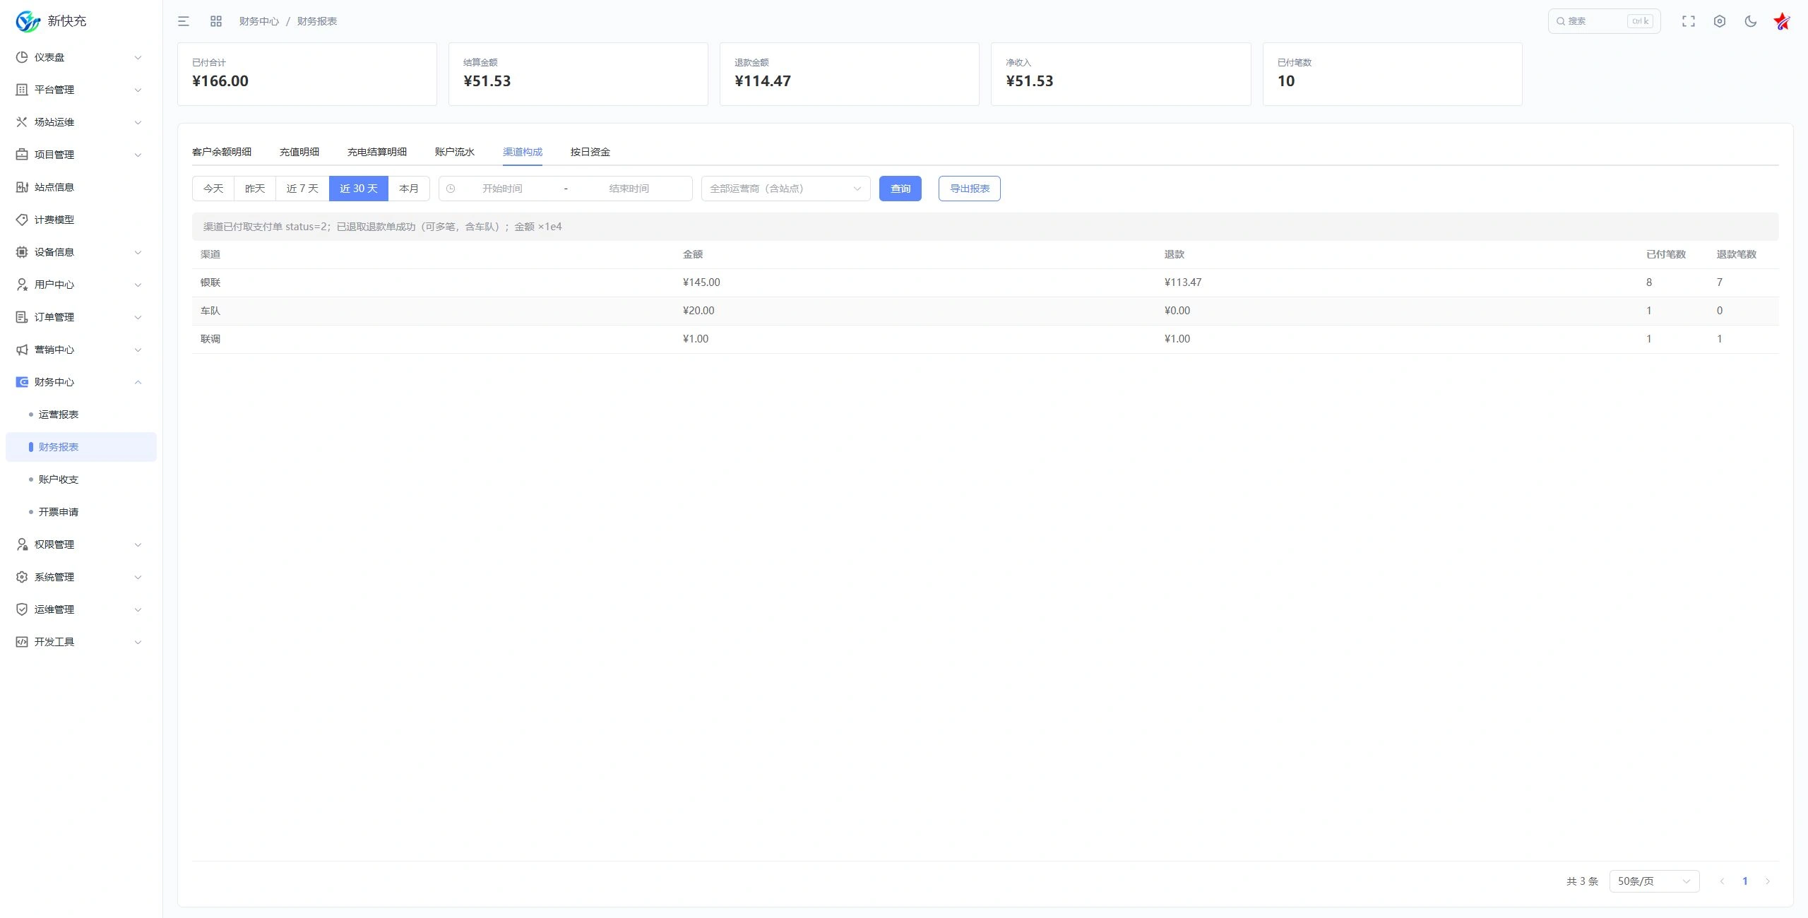Open the settings hexagon icon in header

coord(1720,21)
